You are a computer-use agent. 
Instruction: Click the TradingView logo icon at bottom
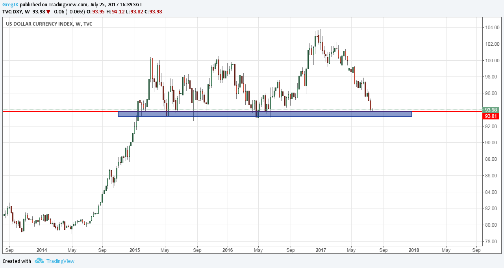click(39, 261)
